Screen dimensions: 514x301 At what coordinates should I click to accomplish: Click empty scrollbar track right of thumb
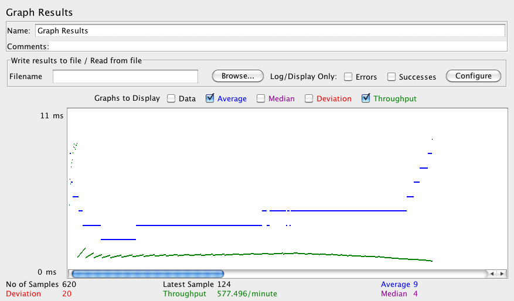click(x=352, y=273)
